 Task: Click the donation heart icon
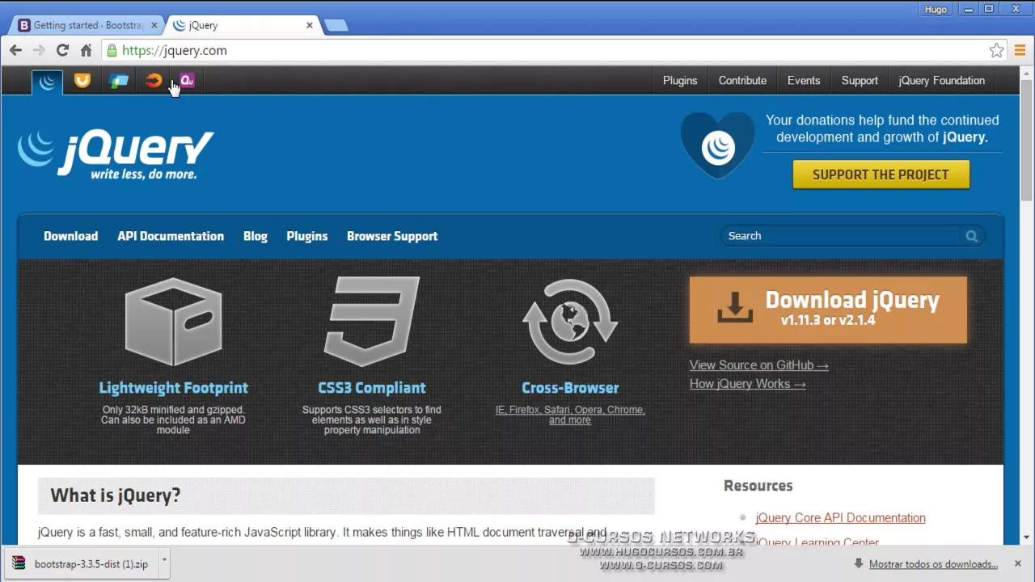(x=717, y=145)
